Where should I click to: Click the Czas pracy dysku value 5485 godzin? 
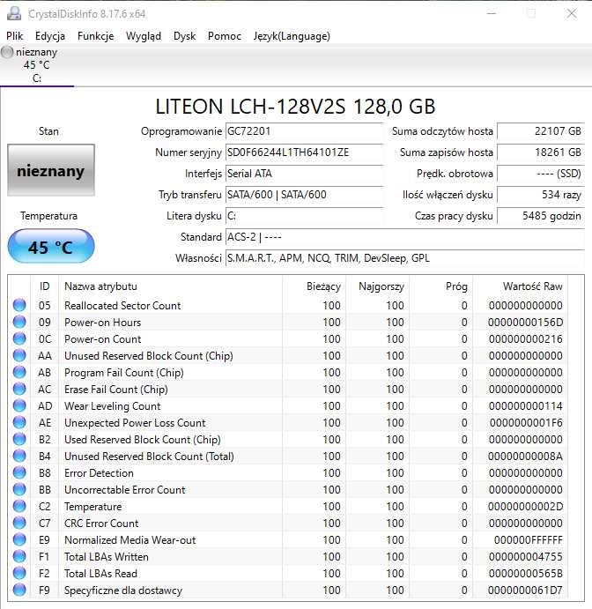coord(540,216)
